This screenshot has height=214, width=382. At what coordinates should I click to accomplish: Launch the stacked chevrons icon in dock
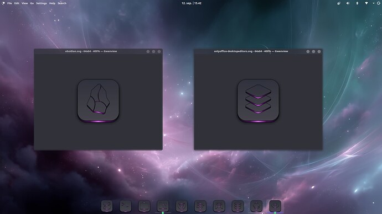click(x=238, y=206)
